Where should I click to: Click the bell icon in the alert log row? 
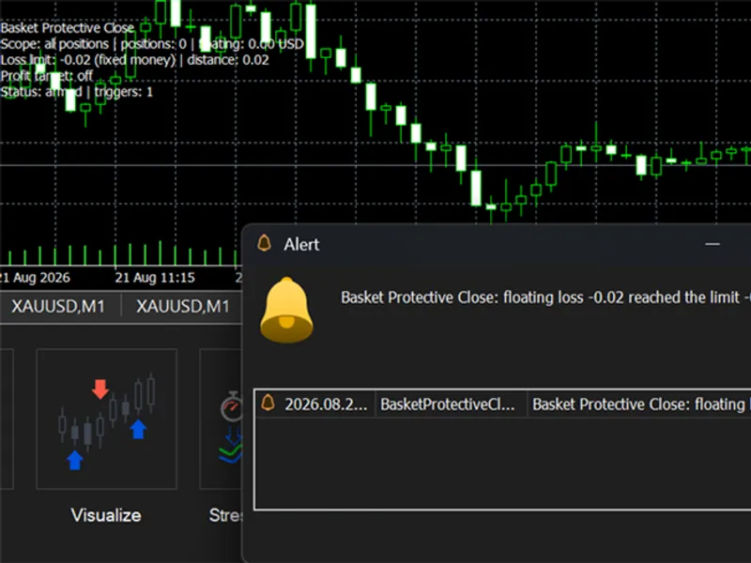click(268, 403)
